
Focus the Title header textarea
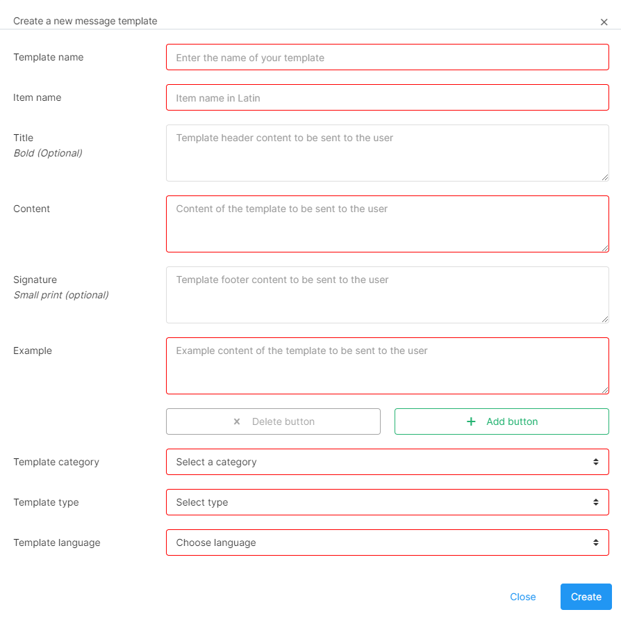pyautogui.click(x=387, y=153)
